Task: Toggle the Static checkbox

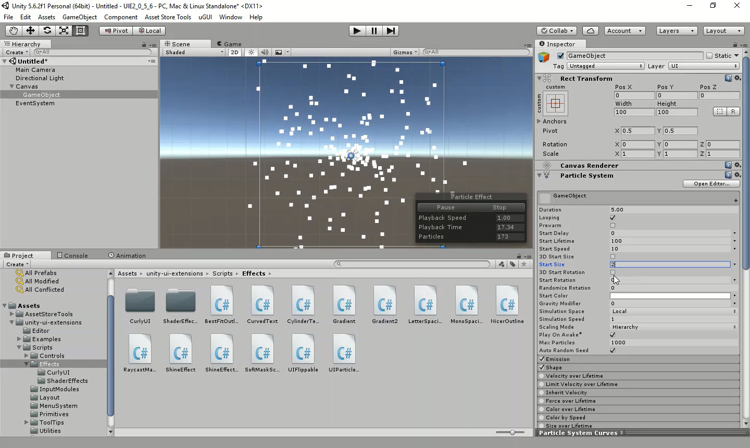Action: pyautogui.click(x=709, y=56)
